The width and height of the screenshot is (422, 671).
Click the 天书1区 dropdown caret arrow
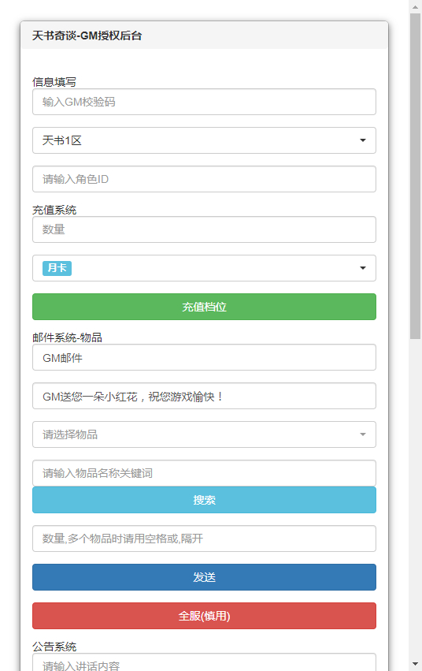pyautogui.click(x=363, y=140)
